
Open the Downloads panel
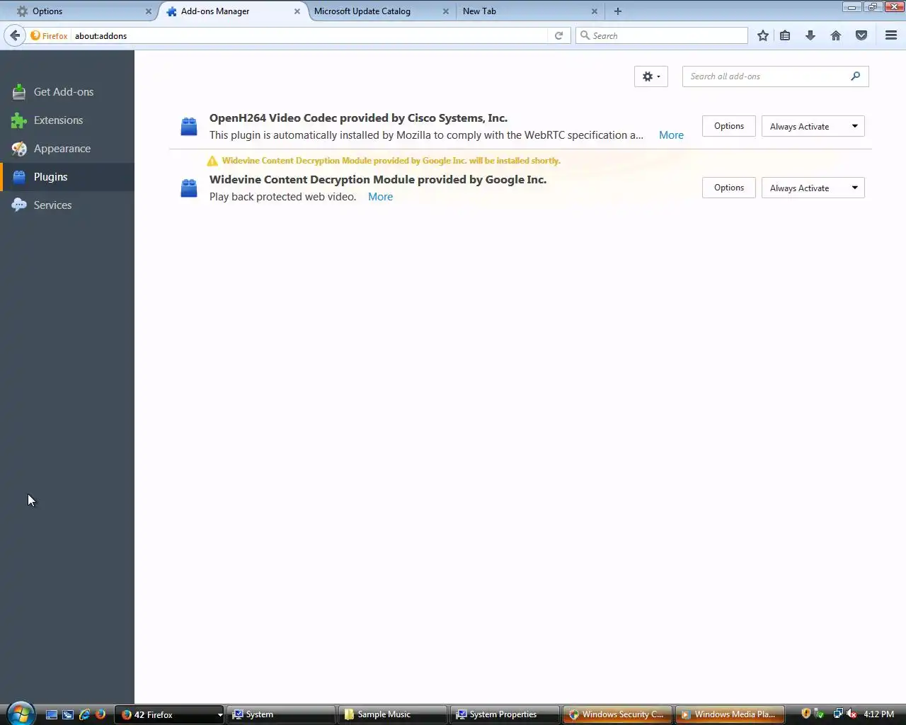810,35
